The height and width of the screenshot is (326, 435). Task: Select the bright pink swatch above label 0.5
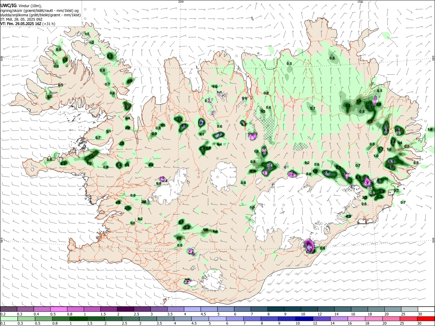pos(58,309)
